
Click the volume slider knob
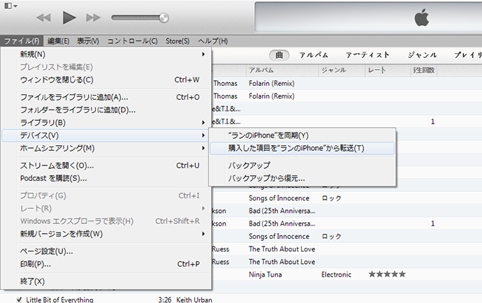pos(164,18)
